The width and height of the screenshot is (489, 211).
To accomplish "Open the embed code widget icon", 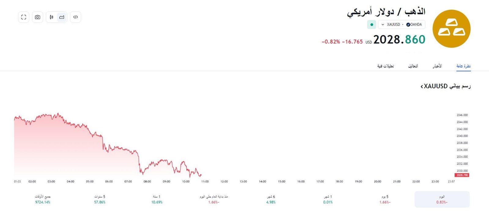I will pyautogui.click(x=75, y=17).
